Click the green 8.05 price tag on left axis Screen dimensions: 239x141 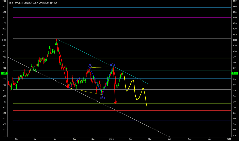[x=4, y=73]
